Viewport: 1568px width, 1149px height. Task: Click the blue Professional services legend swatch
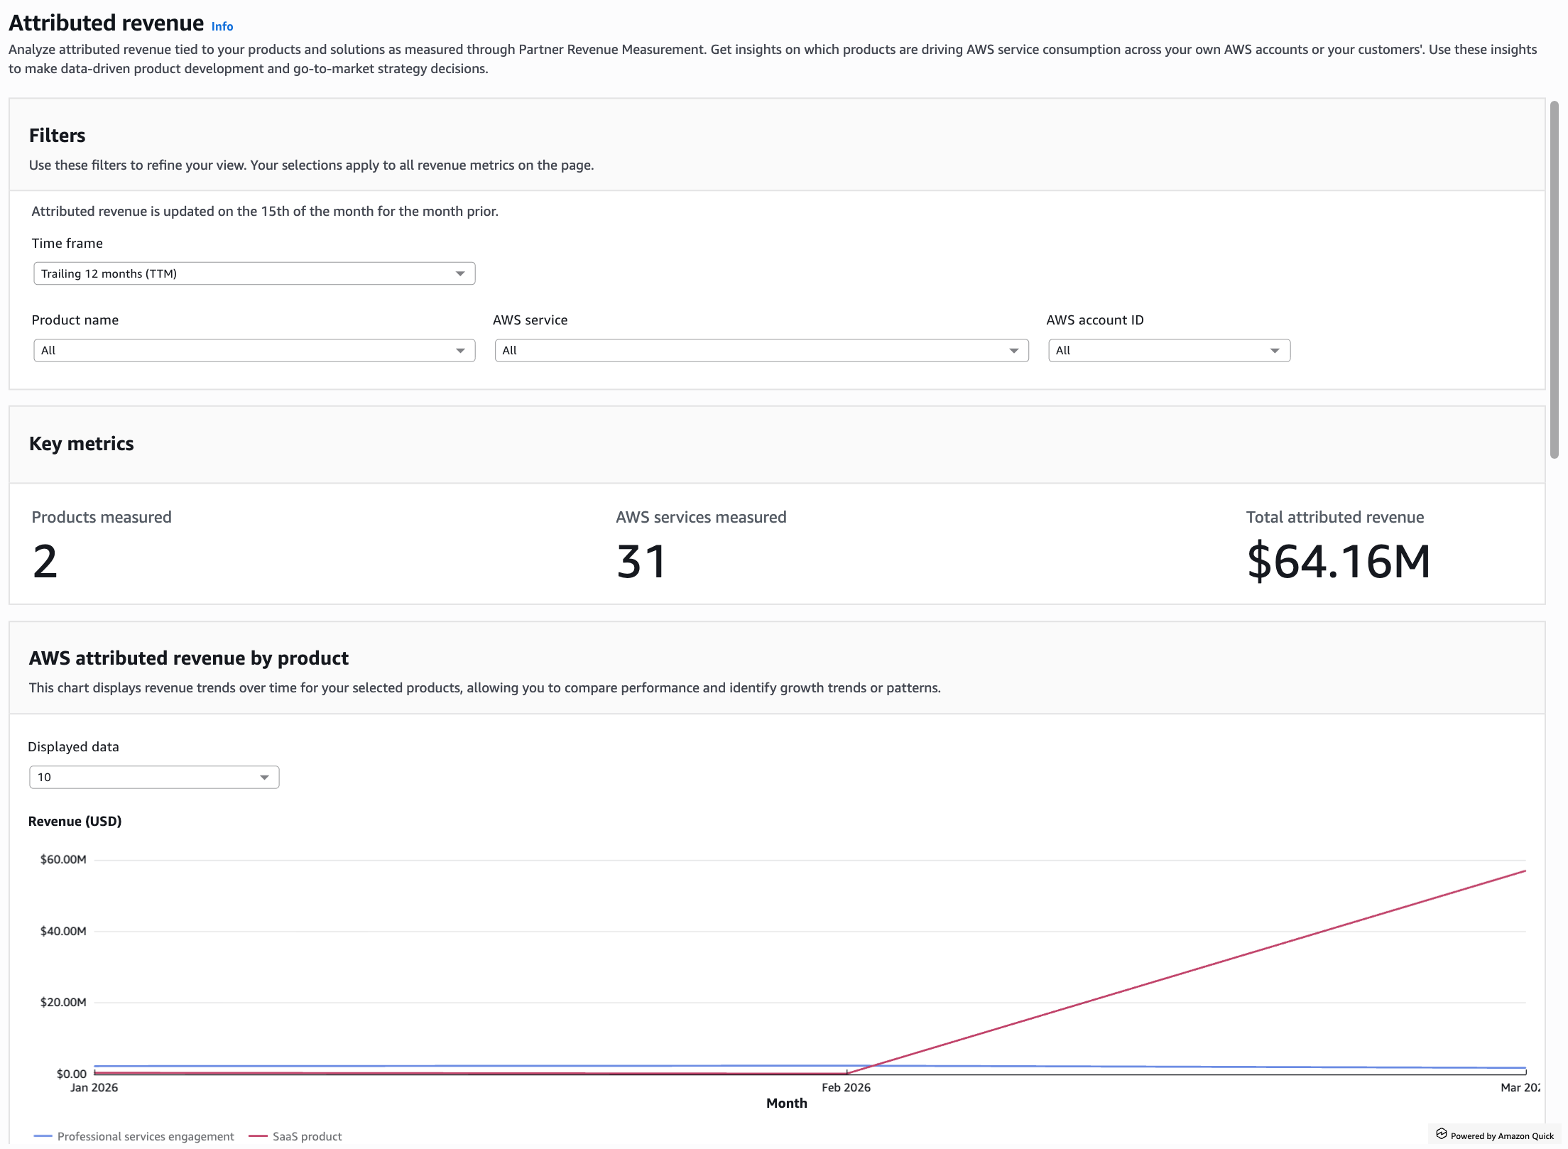coord(43,1136)
